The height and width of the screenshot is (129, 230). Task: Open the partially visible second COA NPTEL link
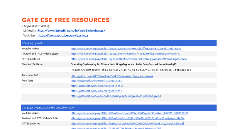pos(116,128)
